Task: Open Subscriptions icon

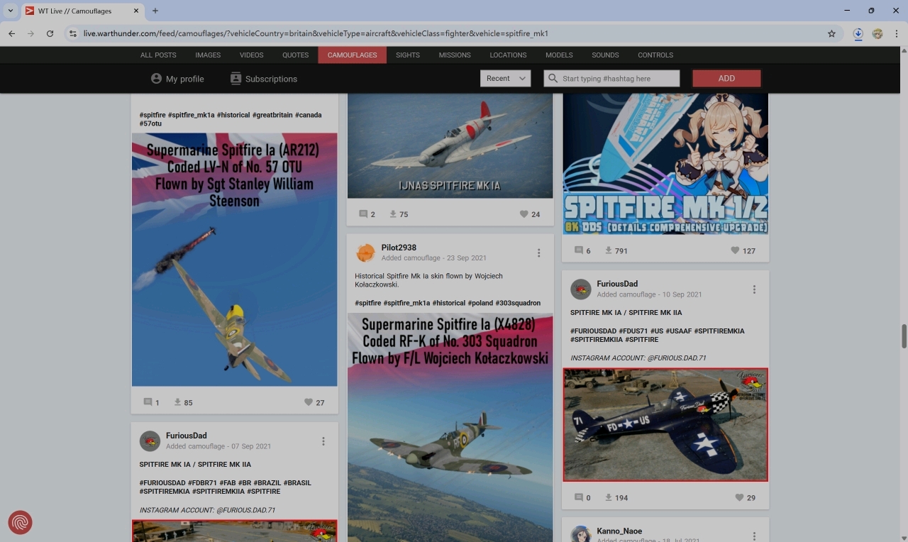Action: (x=236, y=79)
